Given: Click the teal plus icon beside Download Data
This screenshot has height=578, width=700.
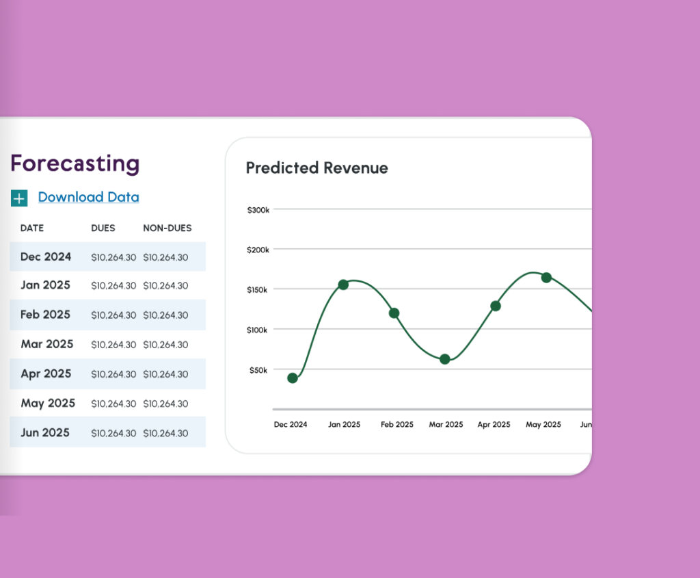Looking at the screenshot, I should [x=18, y=198].
